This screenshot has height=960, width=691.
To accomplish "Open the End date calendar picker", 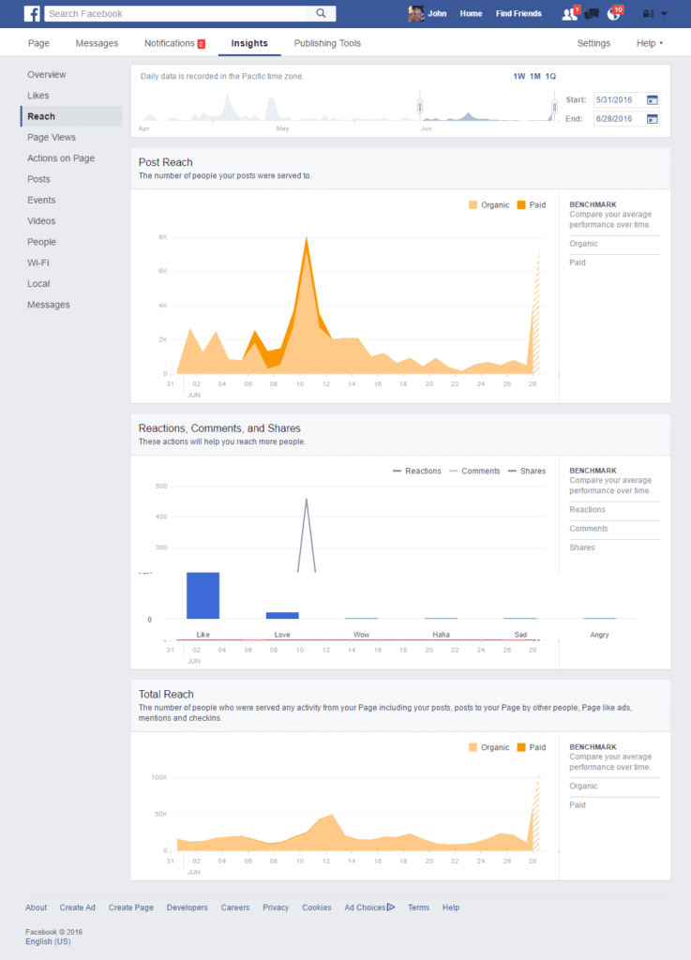I will [653, 119].
